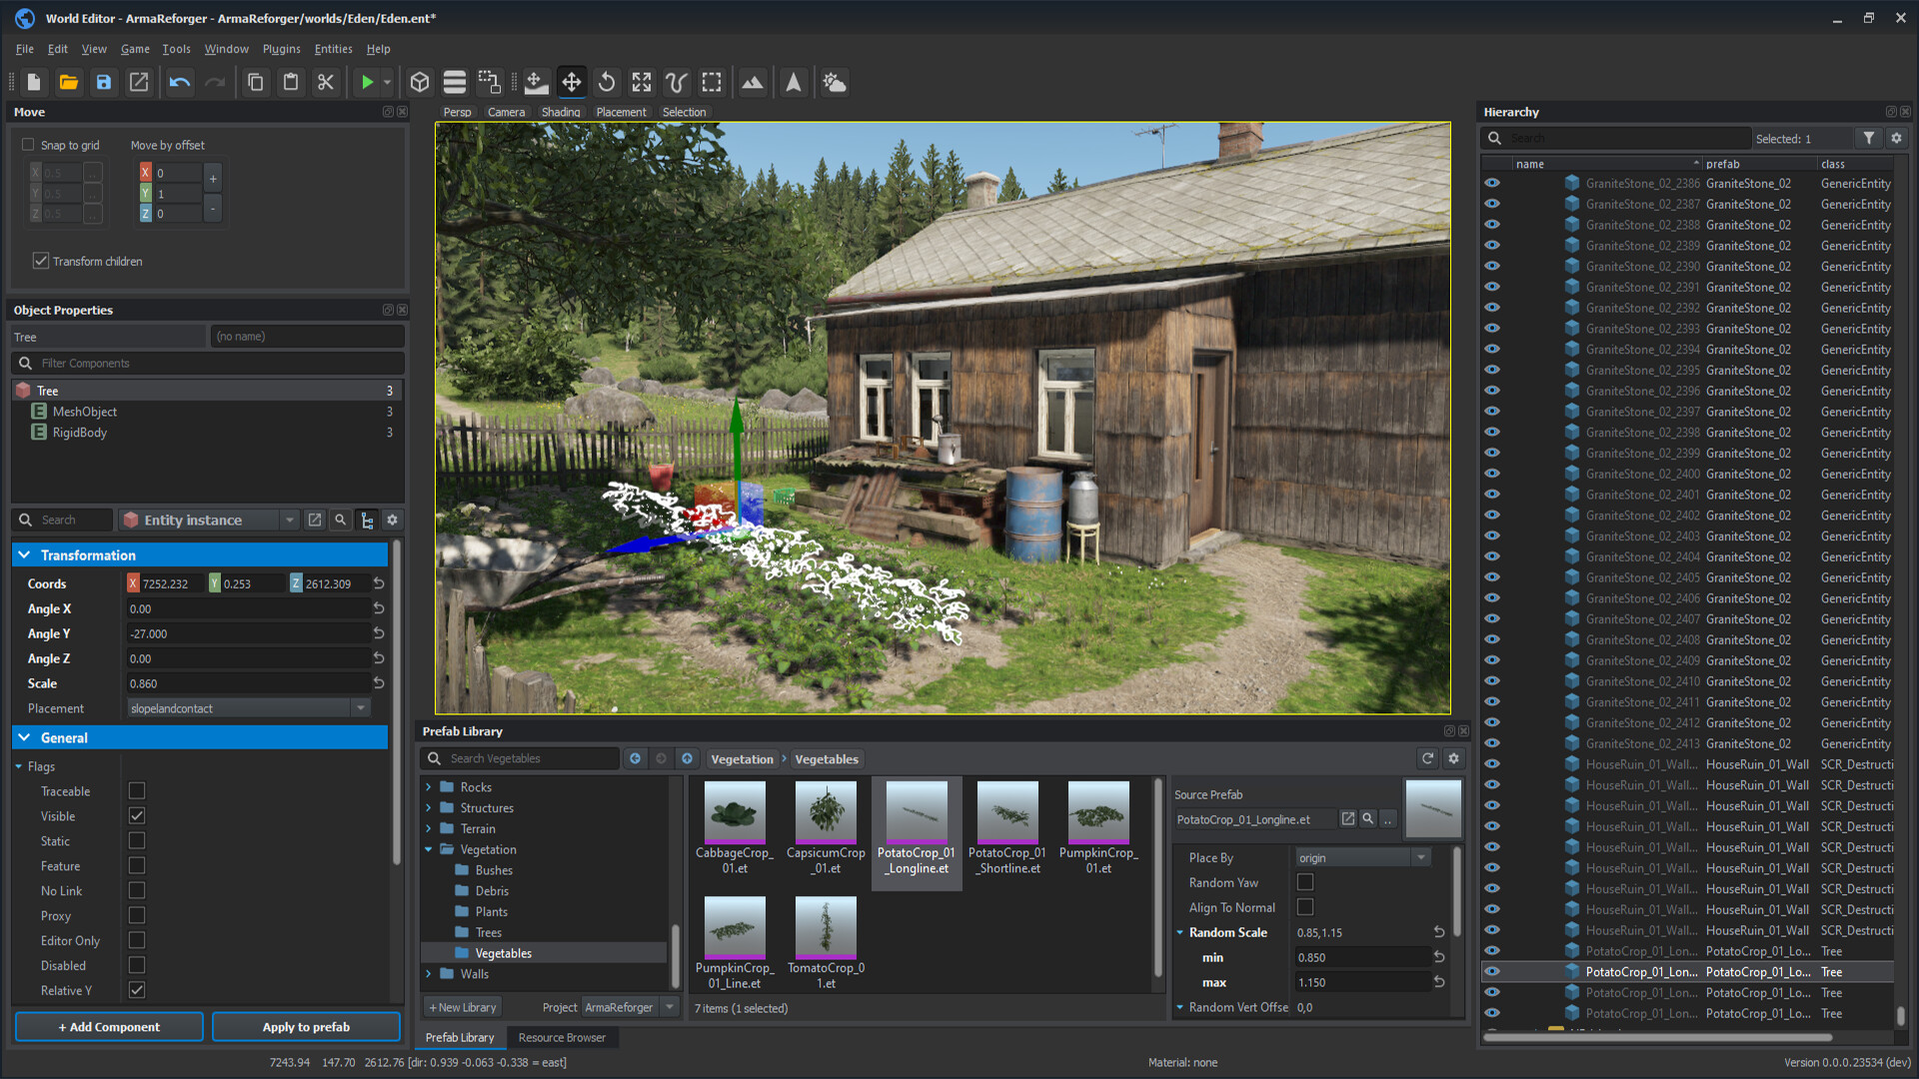The width and height of the screenshot is (1919, 1079).
Task: Undo the last edit
Action: point(179,82)
